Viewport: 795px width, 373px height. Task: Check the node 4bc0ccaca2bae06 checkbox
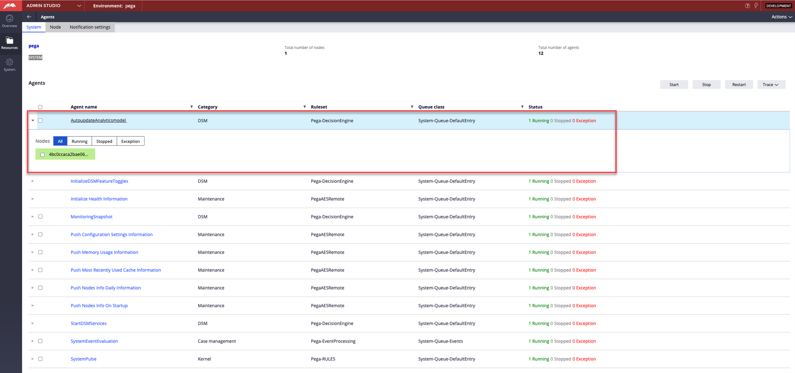pos(42,155)
